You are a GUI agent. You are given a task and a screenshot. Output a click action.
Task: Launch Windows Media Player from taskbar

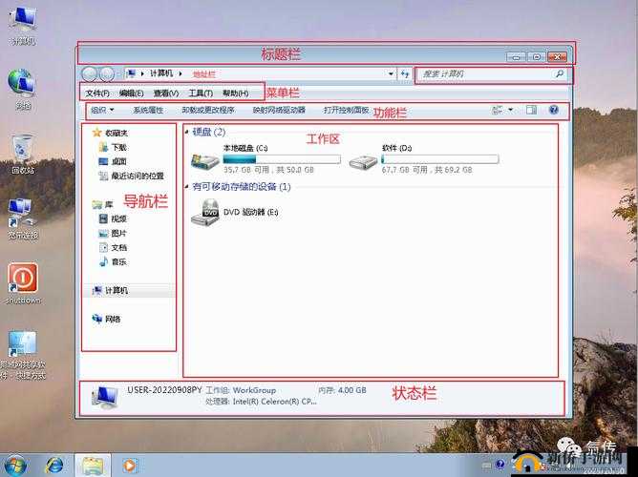[130, 466]
